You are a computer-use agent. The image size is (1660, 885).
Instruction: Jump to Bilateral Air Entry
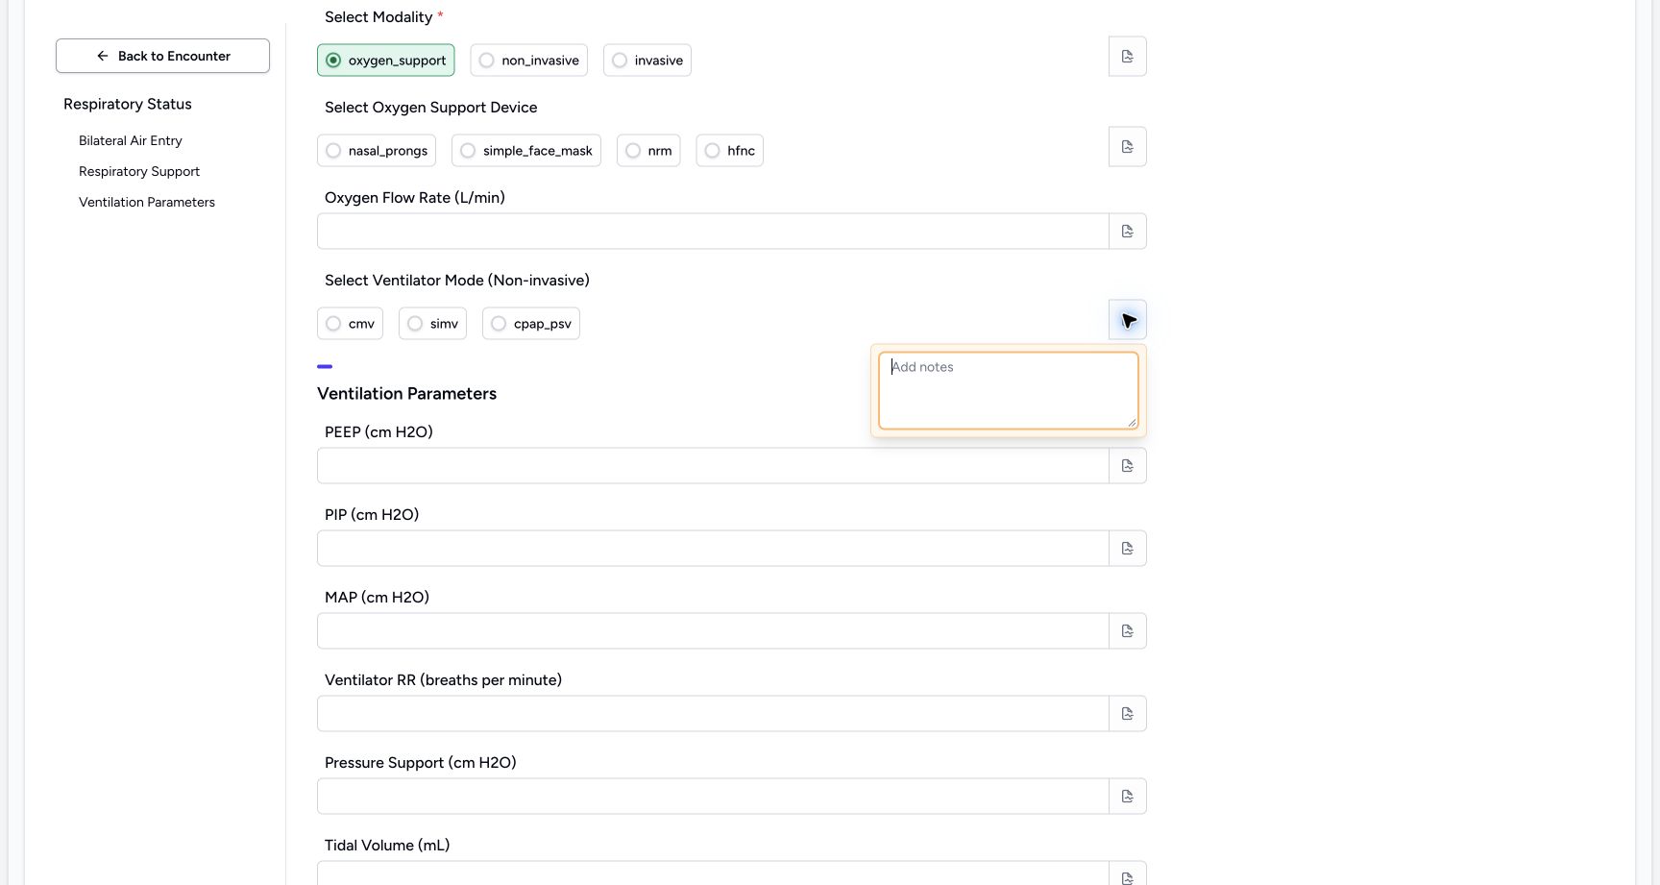[x=131, y=140]
